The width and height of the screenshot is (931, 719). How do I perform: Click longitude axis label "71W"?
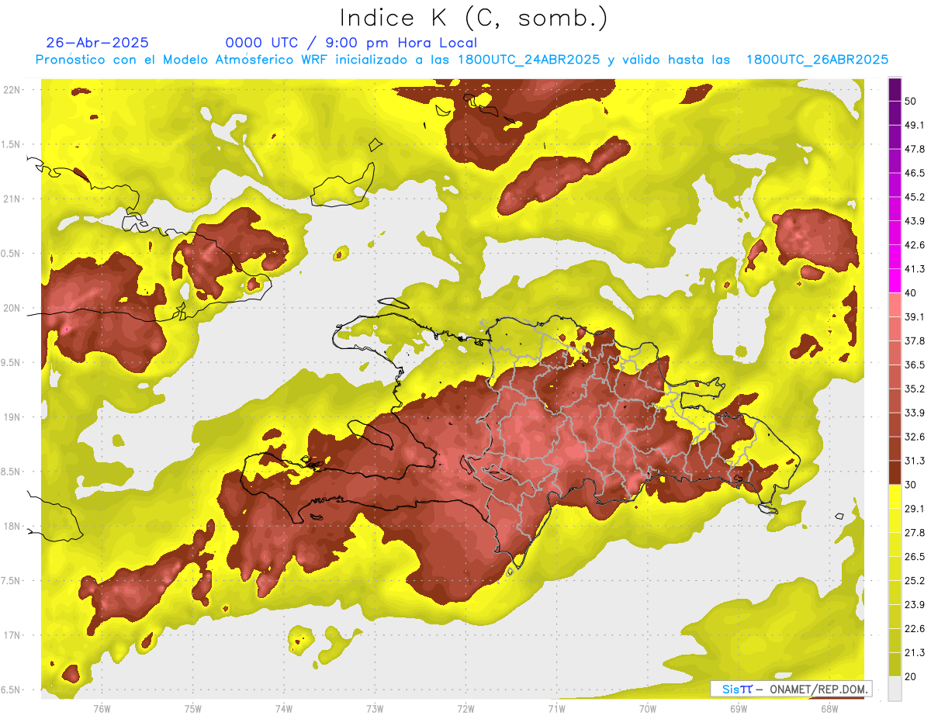click(556, 709)
